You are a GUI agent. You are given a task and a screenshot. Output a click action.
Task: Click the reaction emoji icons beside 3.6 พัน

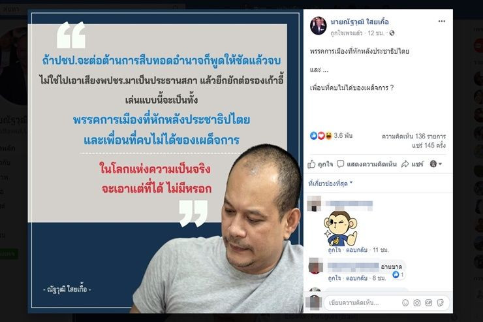click(320, 136)
